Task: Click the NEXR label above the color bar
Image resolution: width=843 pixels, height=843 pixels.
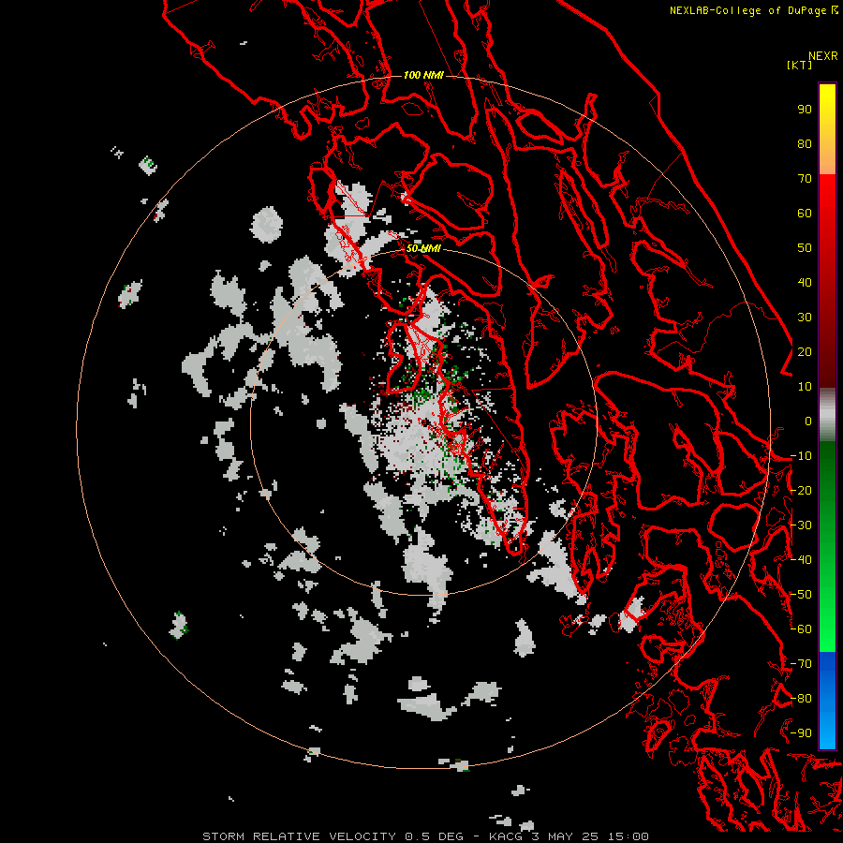Action: pyautogui.click(x=823, y=56)
